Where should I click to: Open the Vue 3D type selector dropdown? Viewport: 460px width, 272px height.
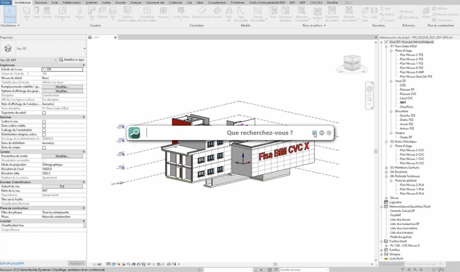pyautogui.click(x=84, y=48)
